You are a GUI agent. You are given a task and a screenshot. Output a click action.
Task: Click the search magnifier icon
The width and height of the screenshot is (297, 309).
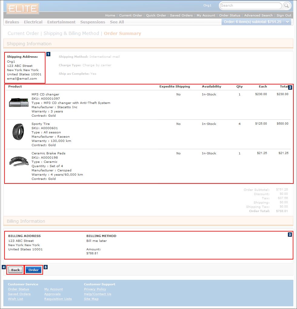pyautogui.click(x=286, y=6)
